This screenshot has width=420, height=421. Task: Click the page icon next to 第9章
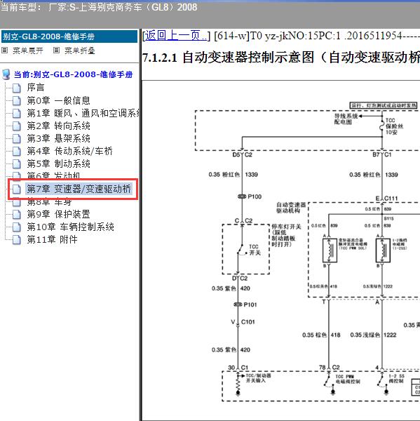[17, 215]
